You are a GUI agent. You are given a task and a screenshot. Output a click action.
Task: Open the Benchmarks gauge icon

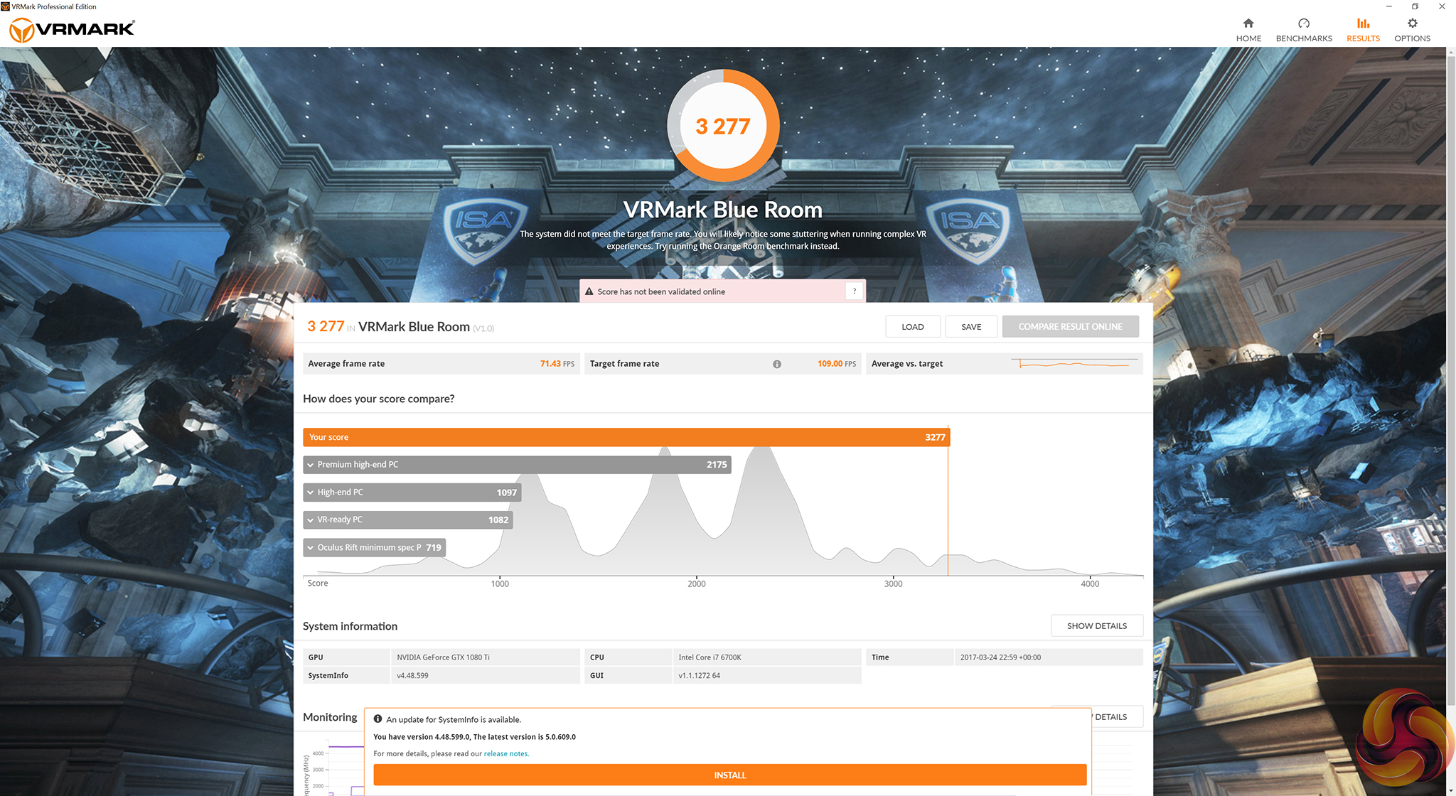(1303, 23)
